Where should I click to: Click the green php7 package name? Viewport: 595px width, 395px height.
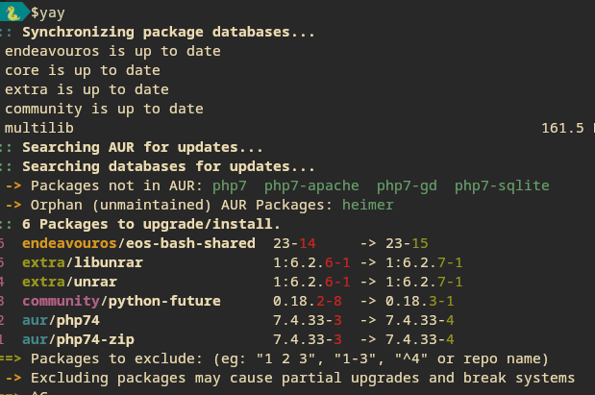tap(230, 185)
